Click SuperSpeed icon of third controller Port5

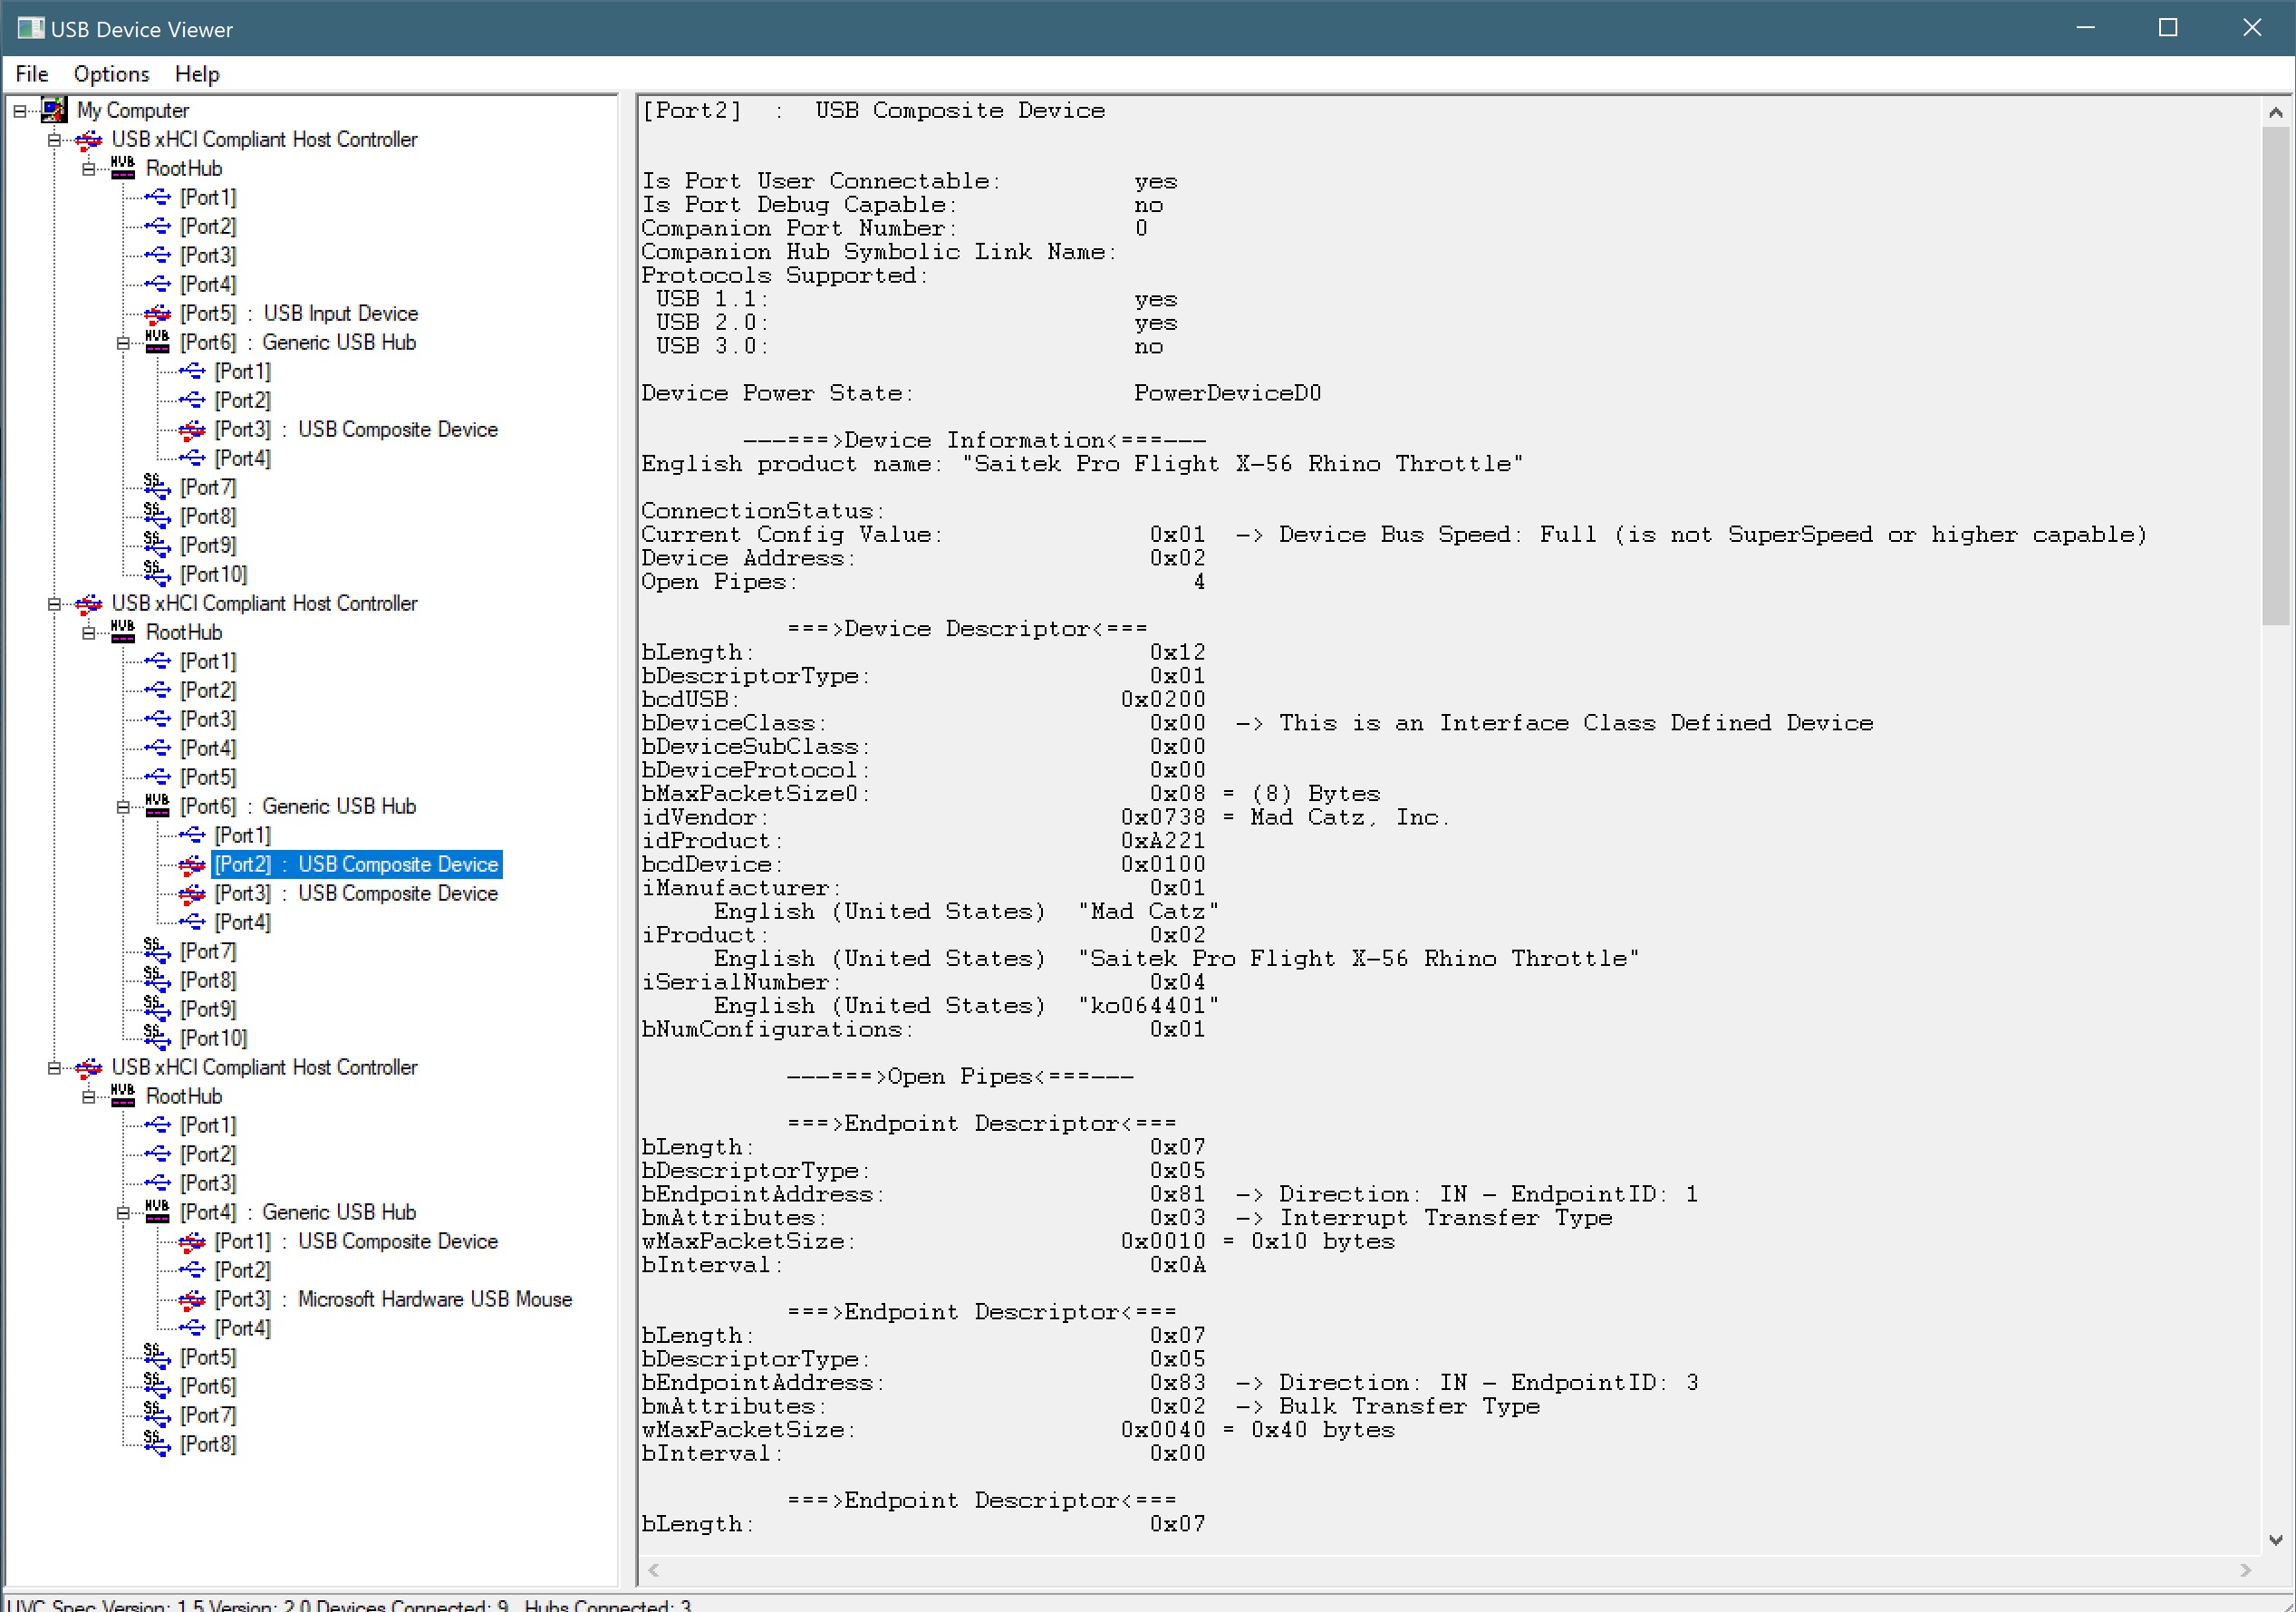[157, 1357]
